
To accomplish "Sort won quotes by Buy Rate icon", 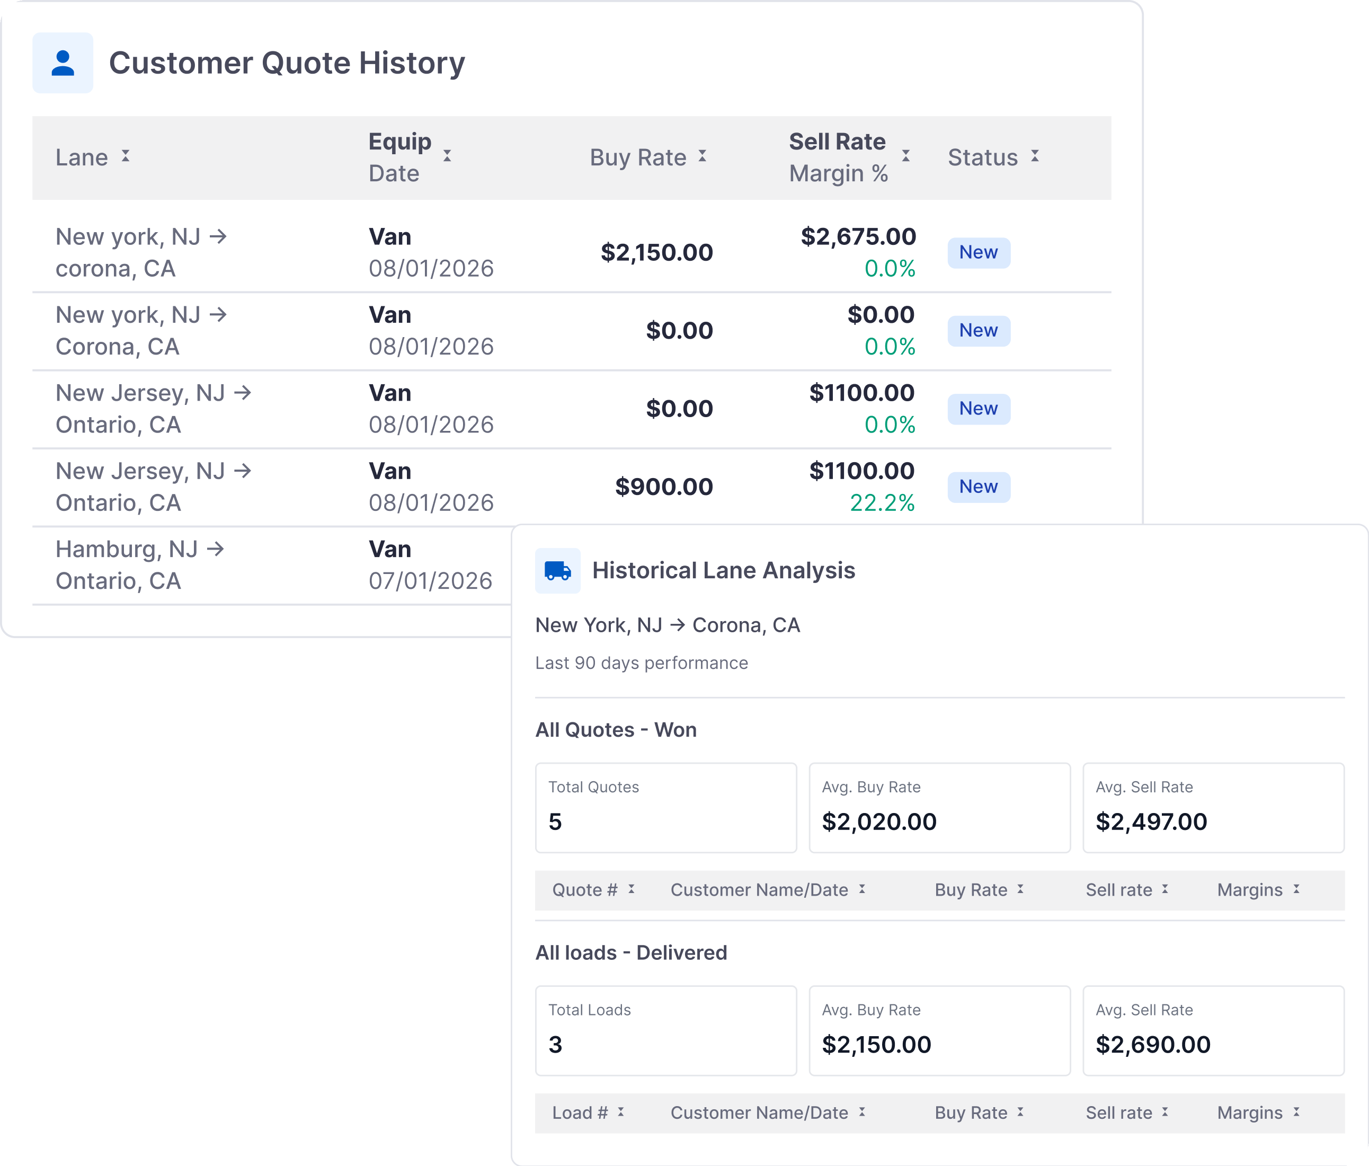I will tap(1021, 889).
